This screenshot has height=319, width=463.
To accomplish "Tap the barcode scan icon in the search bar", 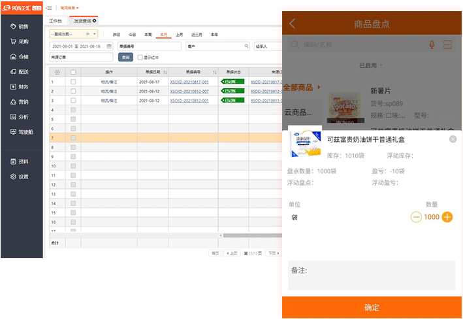I will point(447,44).
